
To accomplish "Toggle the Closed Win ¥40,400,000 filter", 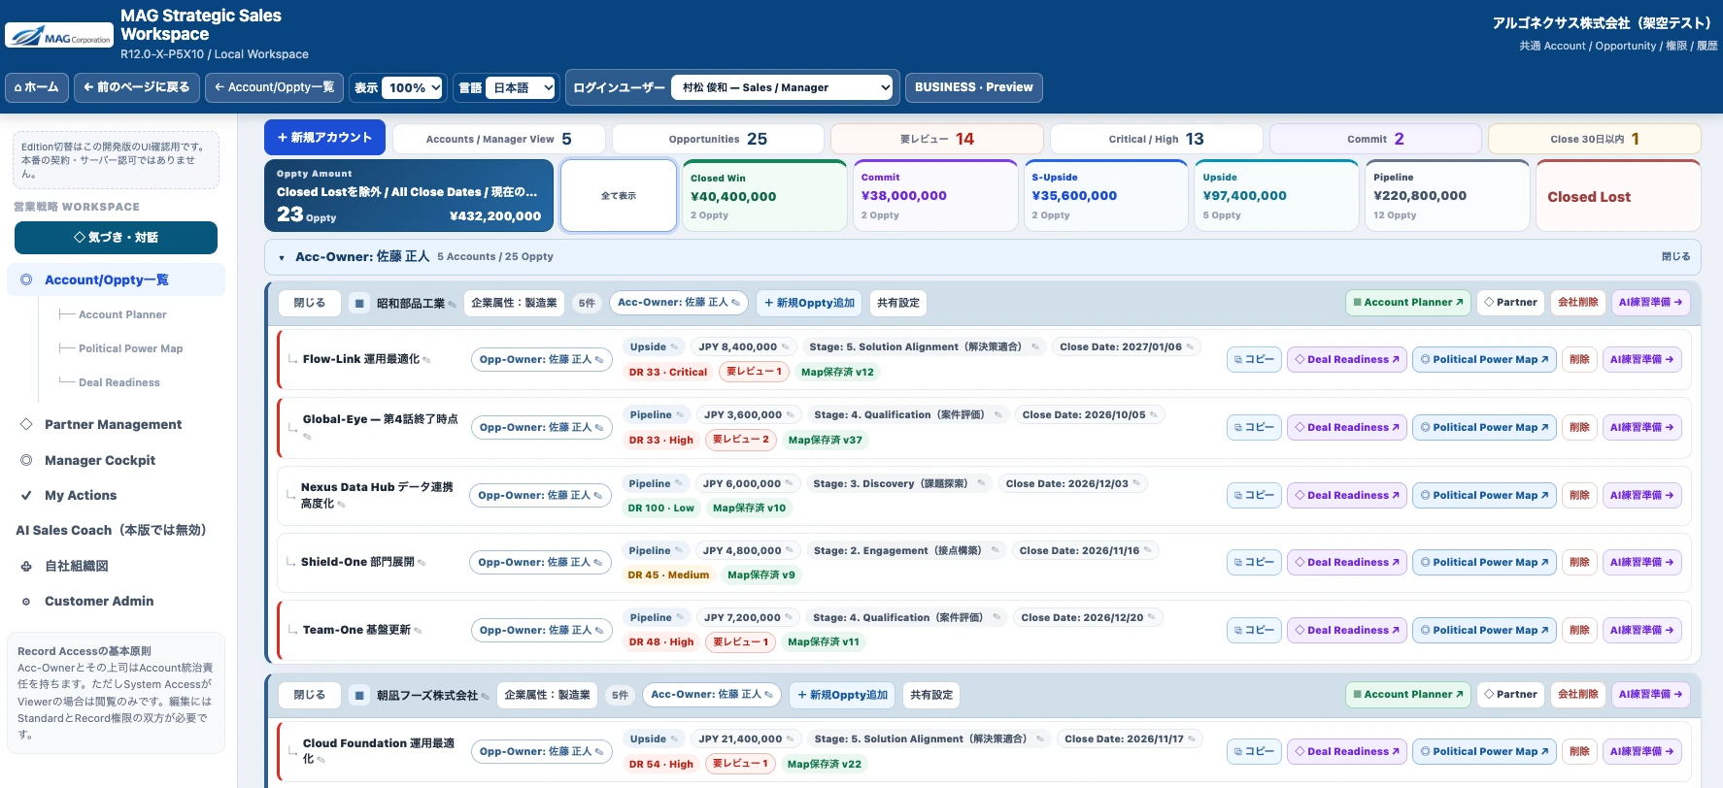I will point(763,196).
